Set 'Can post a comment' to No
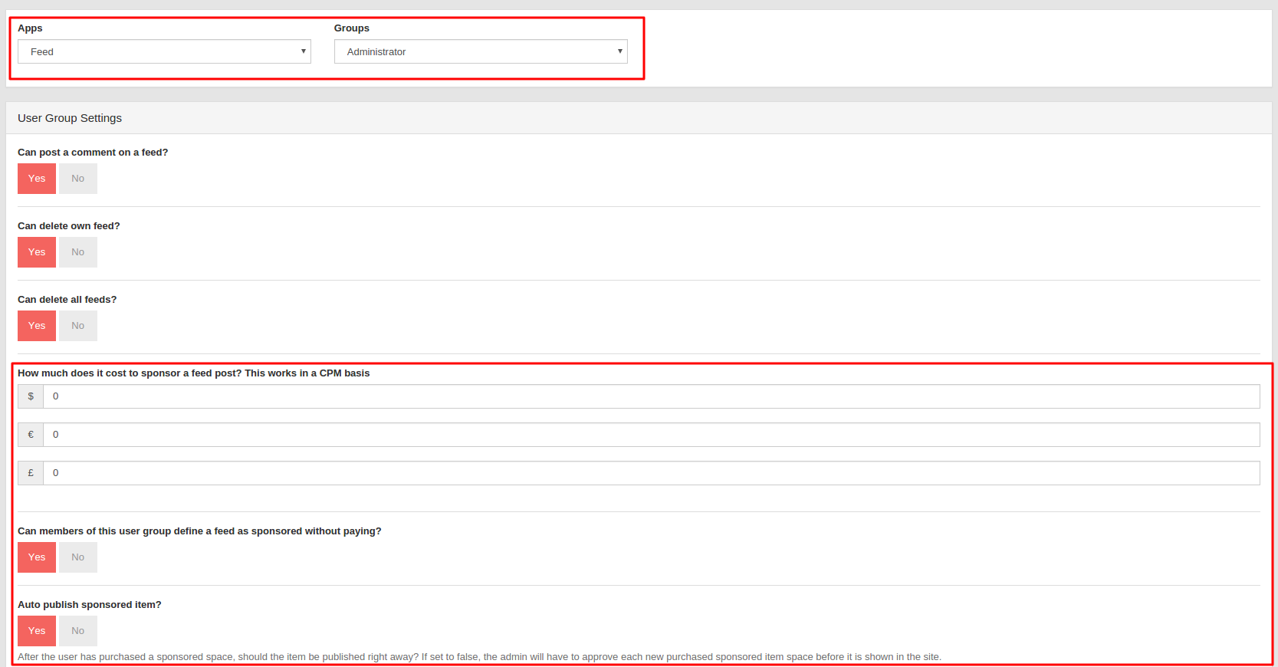This screenshot has width=1278, height=667. (78, 179)
